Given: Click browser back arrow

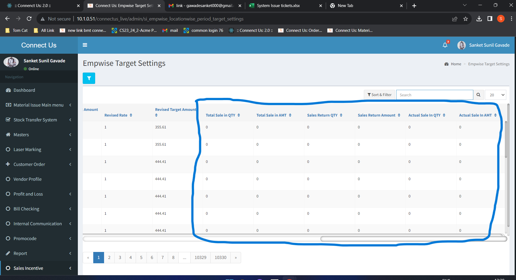Looking at the screenshot, I should (8, 19).
